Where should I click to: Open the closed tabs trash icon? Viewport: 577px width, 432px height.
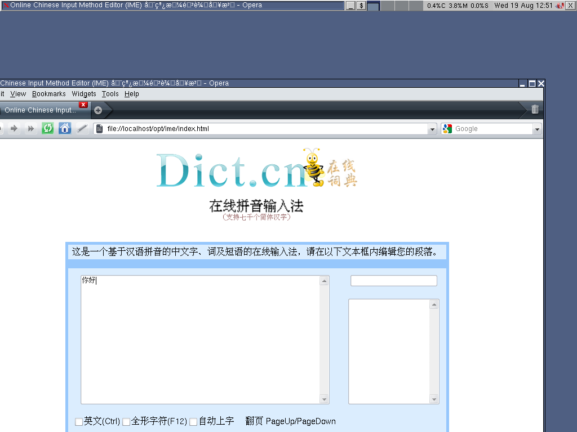(535, 109)
